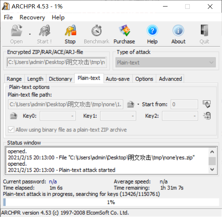Click the reset start position icon

click(x=207, y=104)
